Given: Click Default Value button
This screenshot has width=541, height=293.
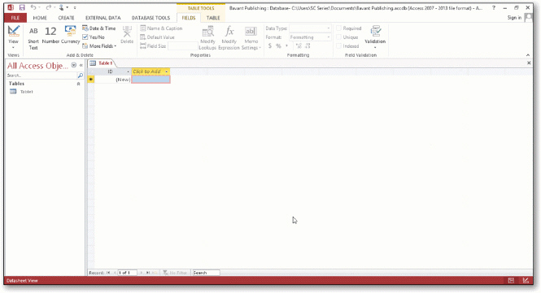Looking at the screenshot, I should 157,37.
